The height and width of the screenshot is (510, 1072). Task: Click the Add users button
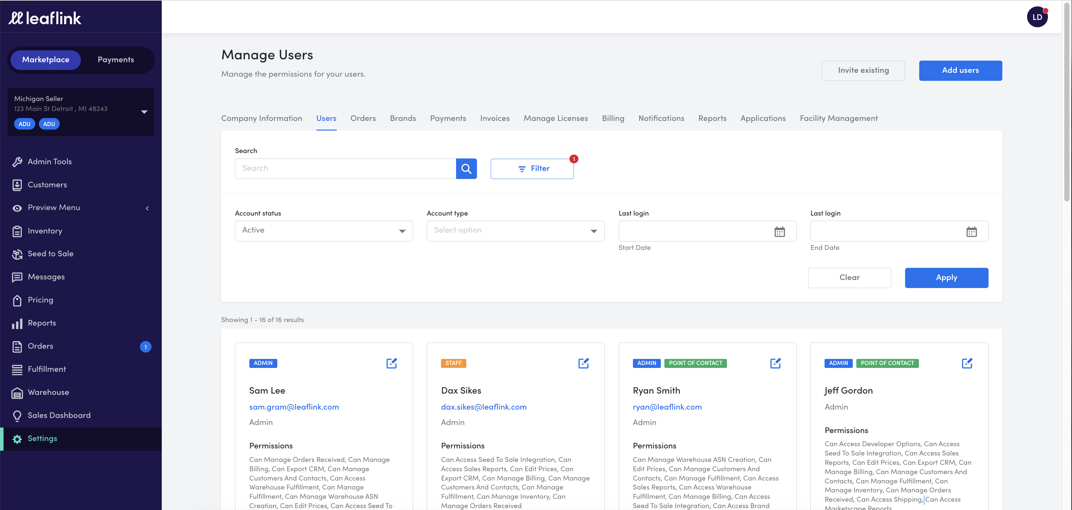[960, 71]
